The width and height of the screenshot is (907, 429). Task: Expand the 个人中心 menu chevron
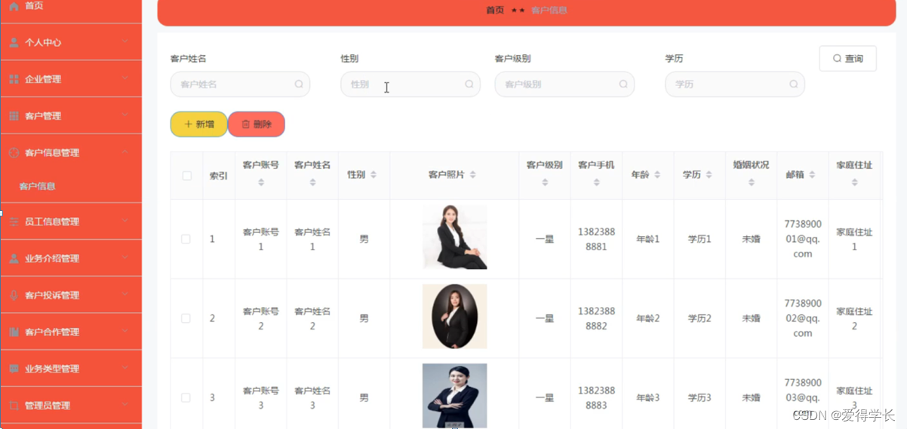(x=125, y=41)
